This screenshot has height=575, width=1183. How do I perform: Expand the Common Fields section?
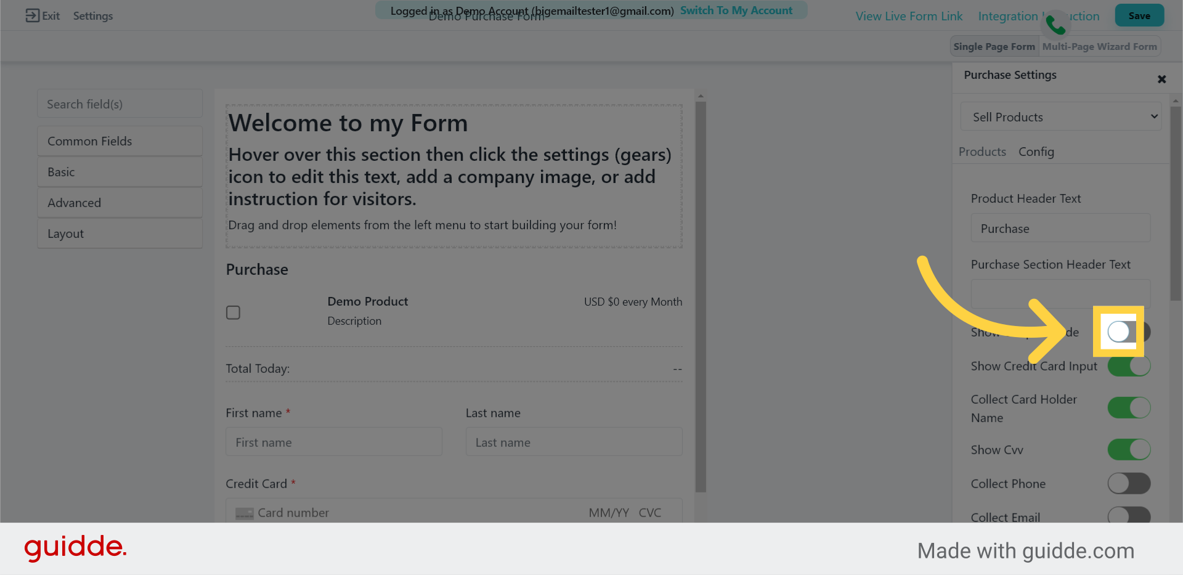click(120, 141)
